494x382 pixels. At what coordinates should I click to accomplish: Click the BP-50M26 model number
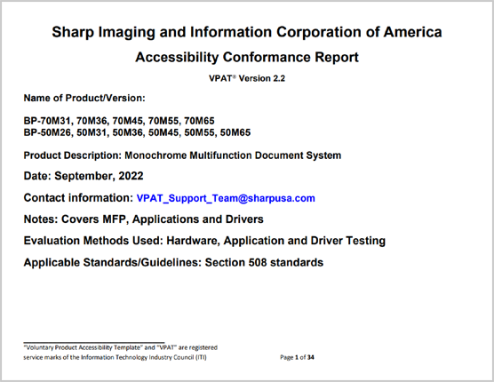tap(48, 132)
